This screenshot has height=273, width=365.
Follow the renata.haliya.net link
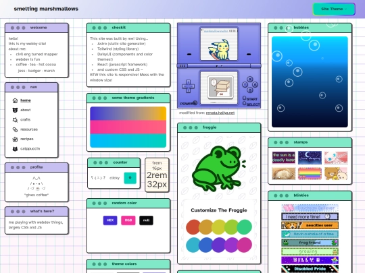pos(220,113)
